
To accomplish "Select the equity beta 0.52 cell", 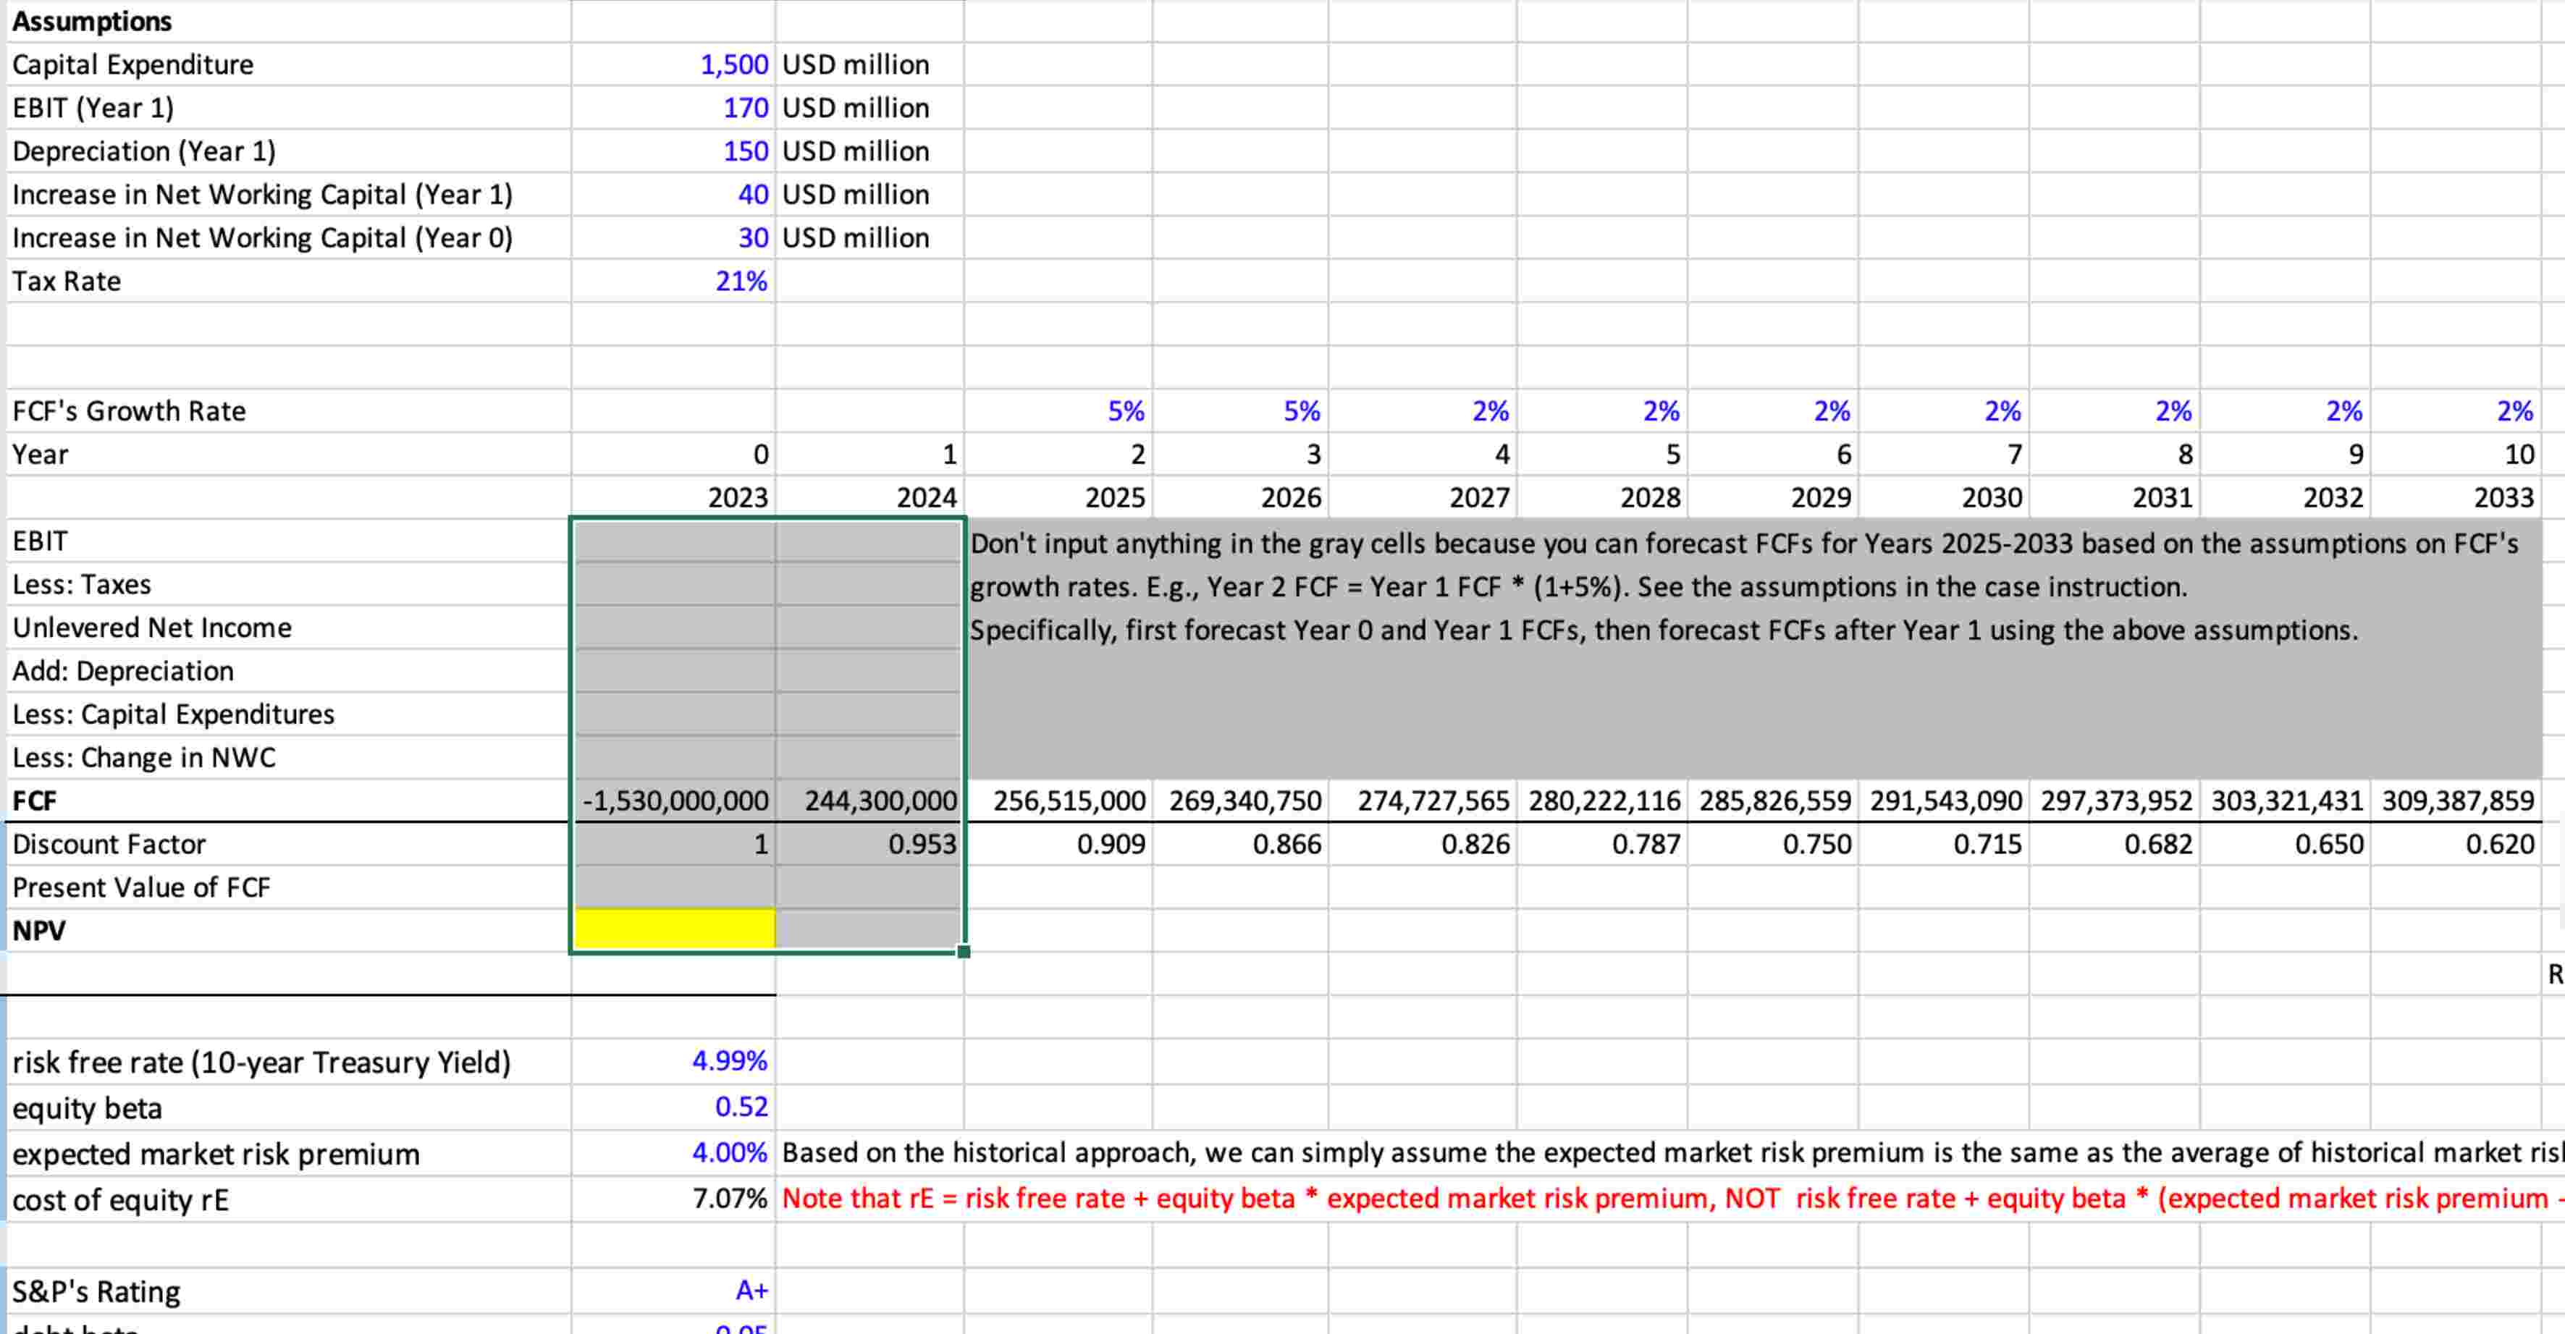I will pyautogui.click(x=741, y=1107).
